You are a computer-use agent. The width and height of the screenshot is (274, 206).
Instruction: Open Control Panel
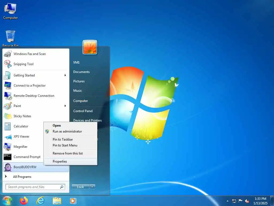point(83,111)
